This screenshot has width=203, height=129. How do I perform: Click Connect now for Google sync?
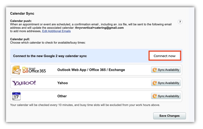tap(164, 56)
